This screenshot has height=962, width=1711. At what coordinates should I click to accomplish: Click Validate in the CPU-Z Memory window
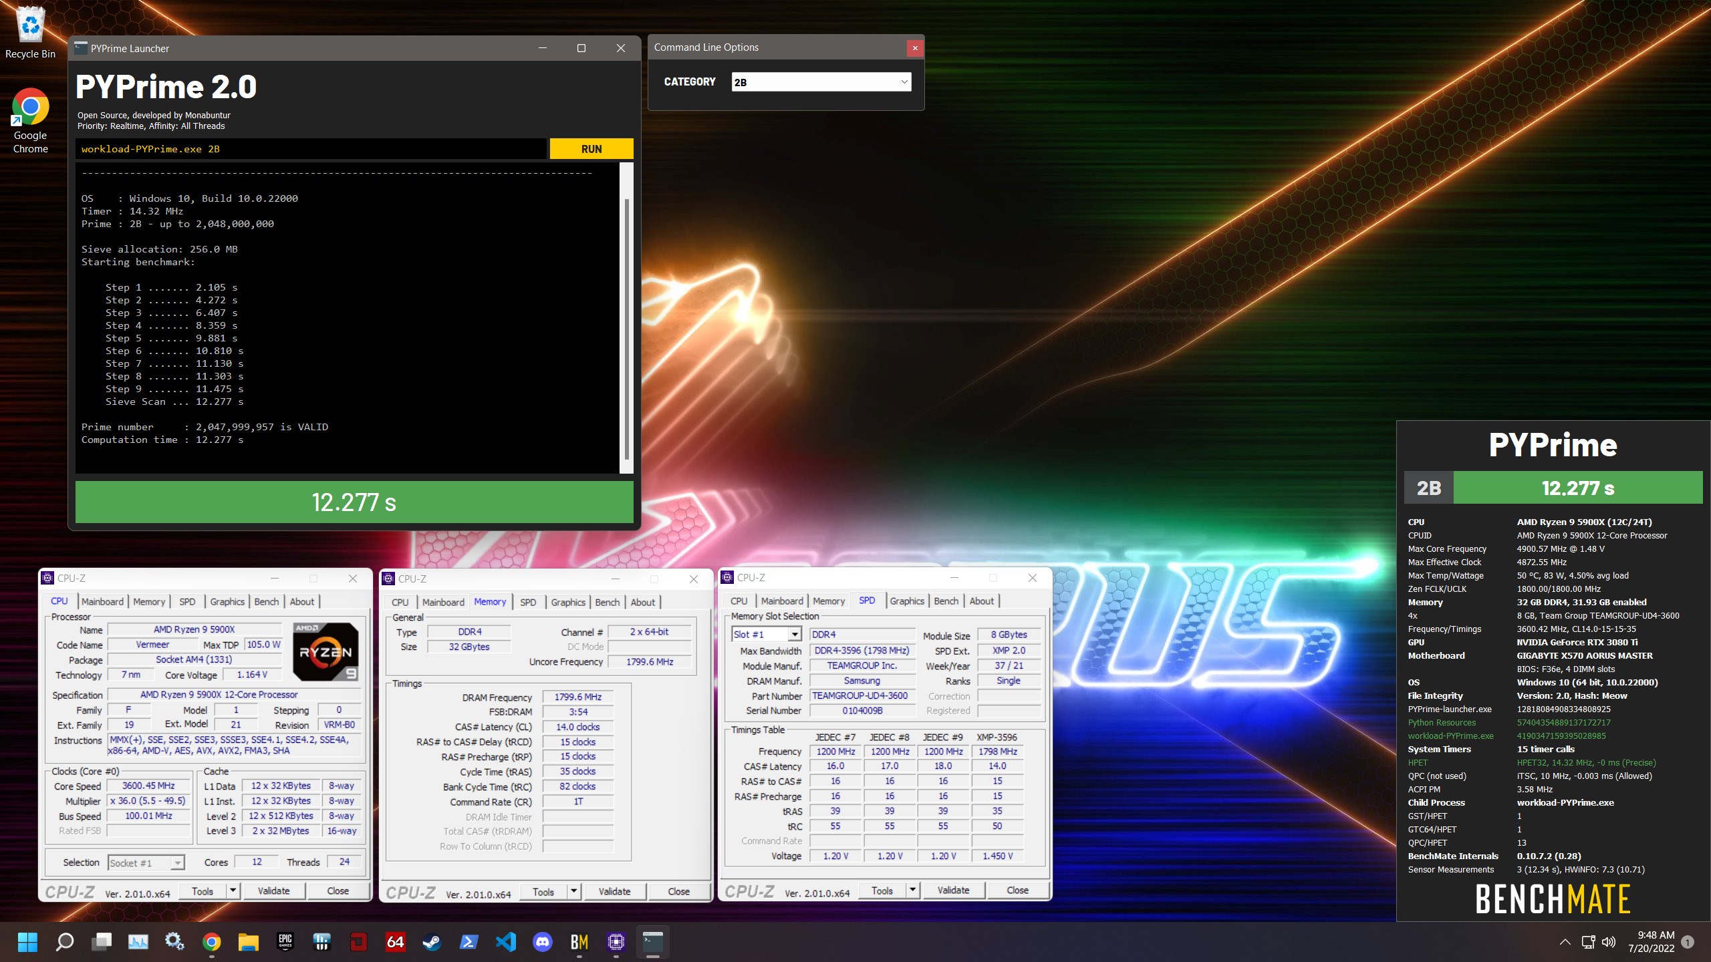coord(614,891)
